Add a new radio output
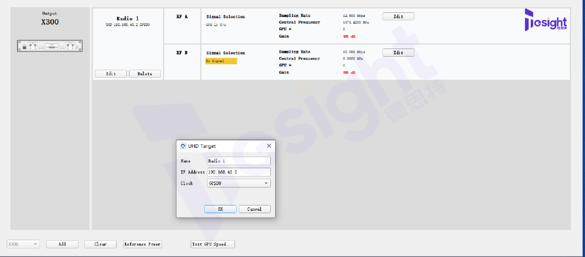The height and width of the screenshot is (257, 585). (62, 245)
